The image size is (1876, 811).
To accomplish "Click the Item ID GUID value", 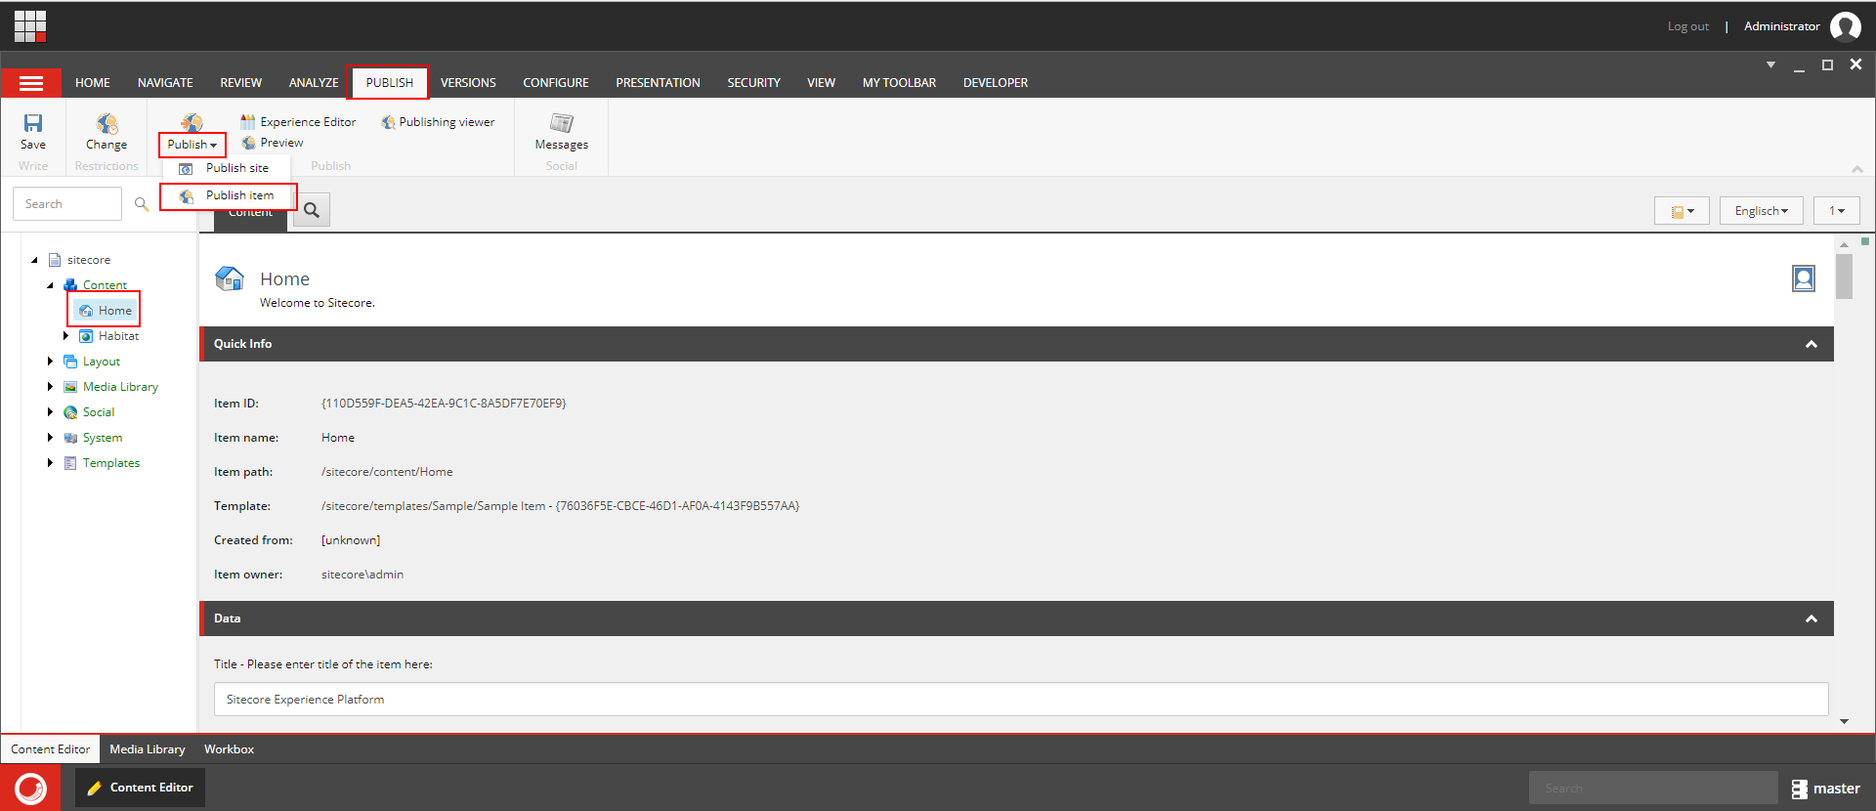I will [x=444, y=404].
